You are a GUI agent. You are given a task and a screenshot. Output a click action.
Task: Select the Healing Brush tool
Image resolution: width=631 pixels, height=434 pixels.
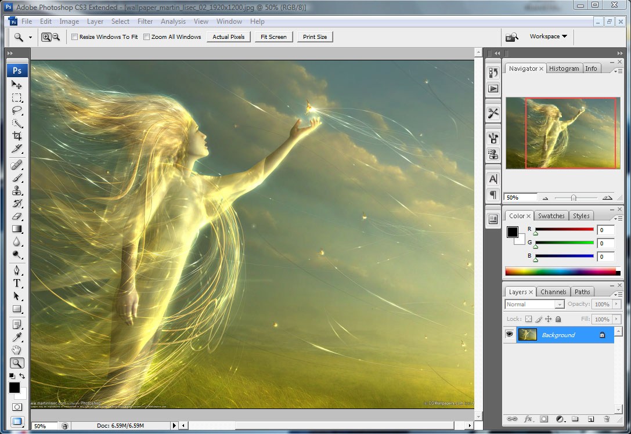click(x=17, y=163)
